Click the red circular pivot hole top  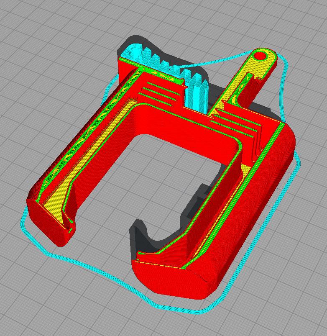260,56
